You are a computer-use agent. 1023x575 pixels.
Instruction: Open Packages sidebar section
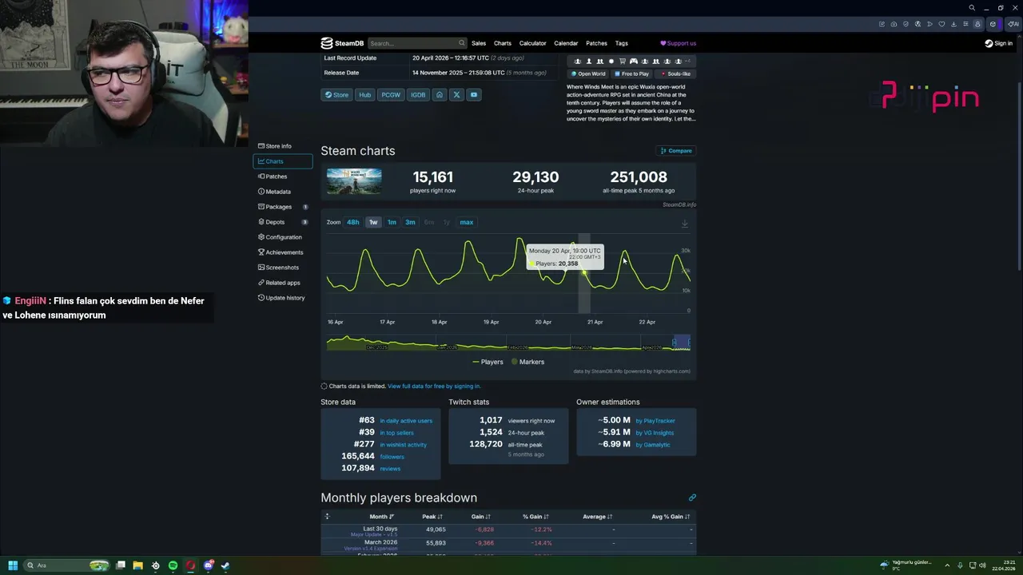[x=275, y=207]
